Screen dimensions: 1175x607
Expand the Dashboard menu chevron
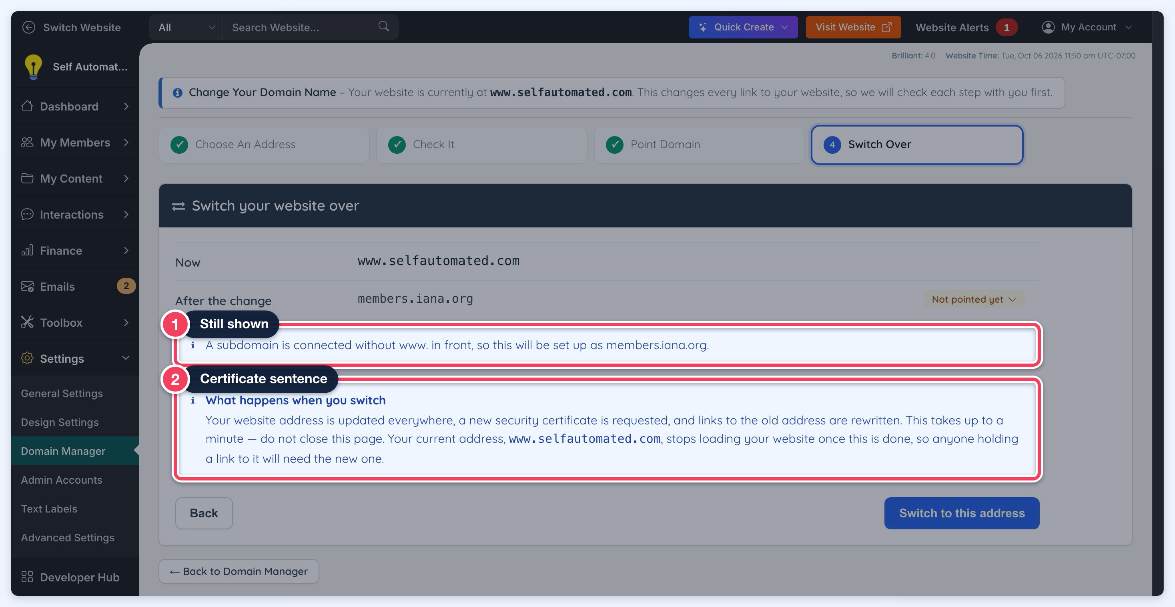(x=126, y=106)
